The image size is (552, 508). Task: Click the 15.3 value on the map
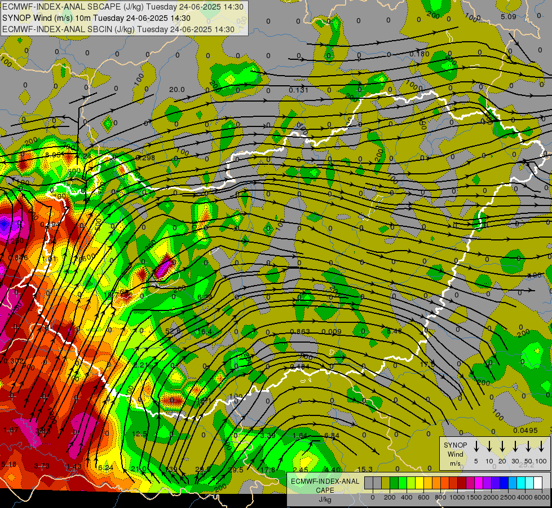pos(365,469)
